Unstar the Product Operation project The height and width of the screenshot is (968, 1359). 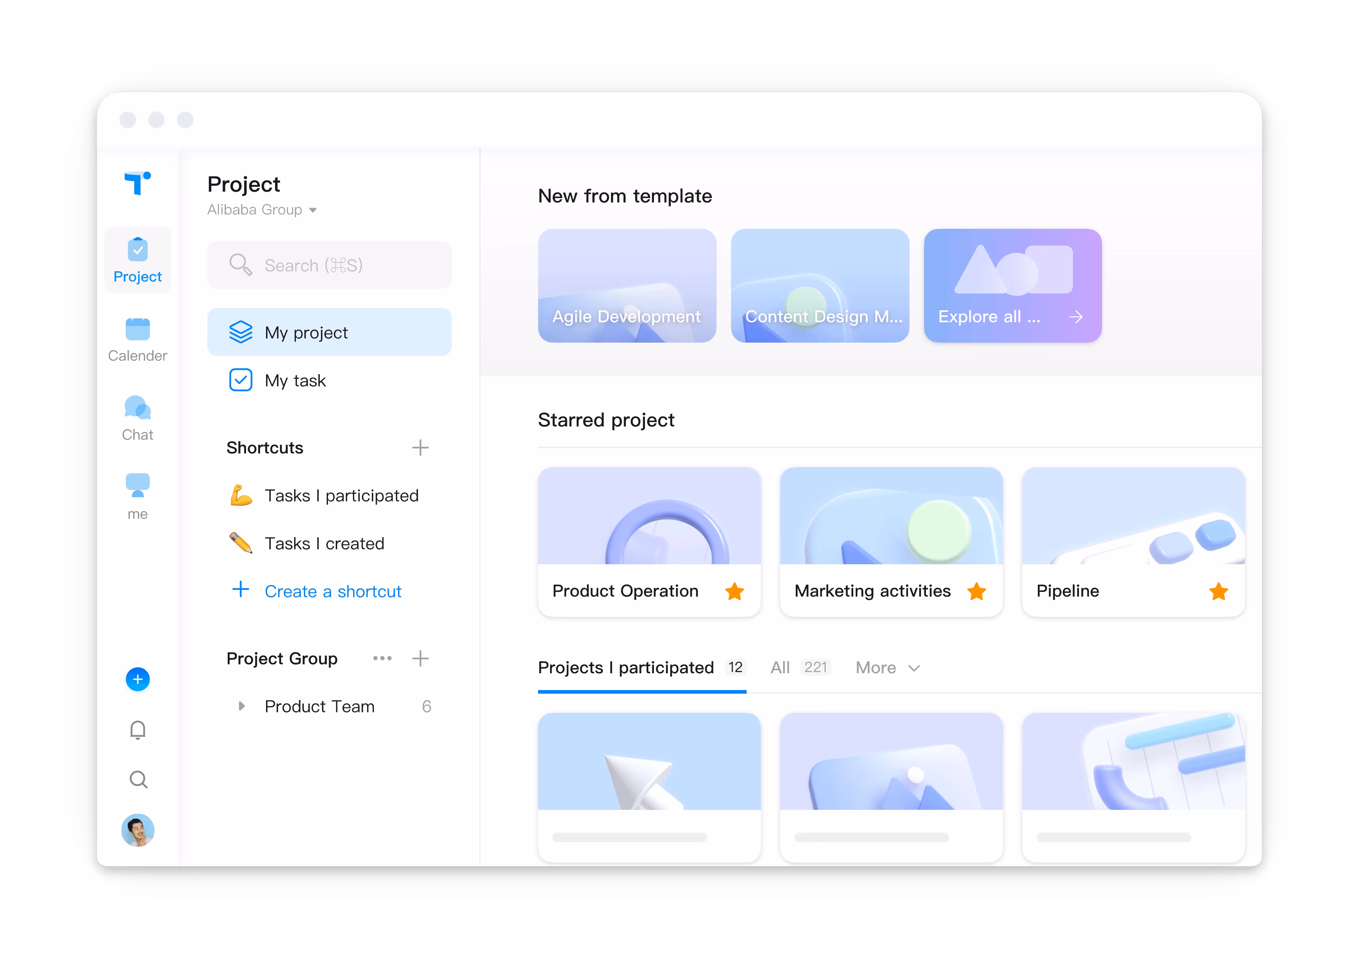[734, 591]
